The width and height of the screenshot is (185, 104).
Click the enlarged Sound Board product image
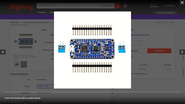pyautogui.click(x=92, y=50)
